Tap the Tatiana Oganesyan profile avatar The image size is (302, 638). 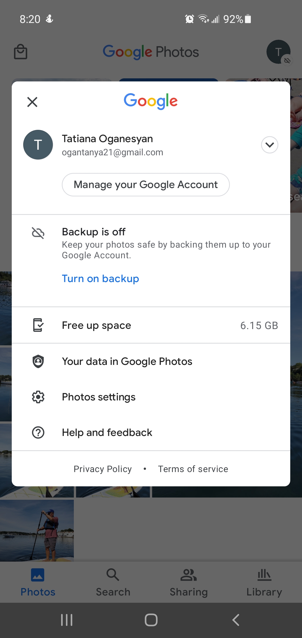pyautogui.click(x=38, y=145)
